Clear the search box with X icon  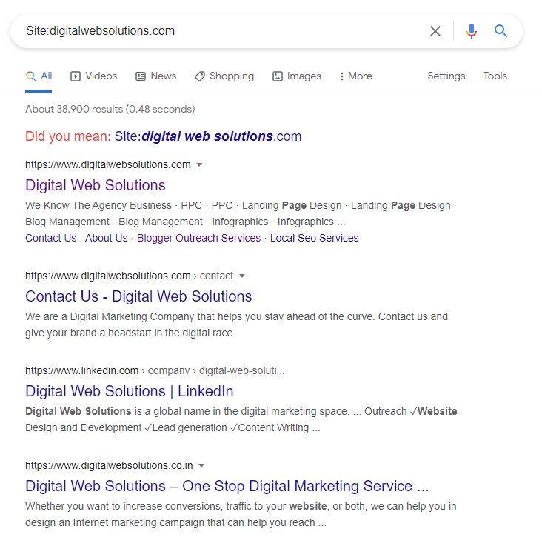click(x=435, y=31)
